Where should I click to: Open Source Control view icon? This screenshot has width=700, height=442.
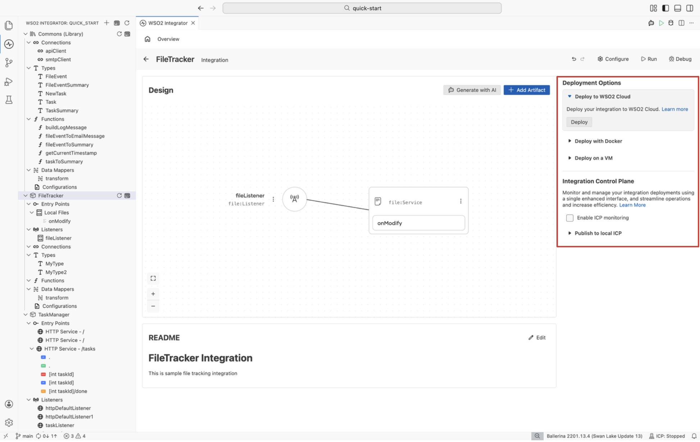coord(9,63)
